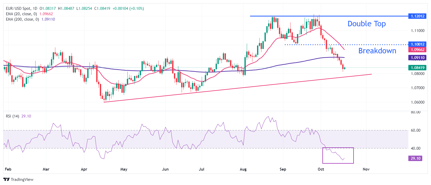Click the Breakdown text annotation
This screenshot has height=185, width=431.
point(377,51)
